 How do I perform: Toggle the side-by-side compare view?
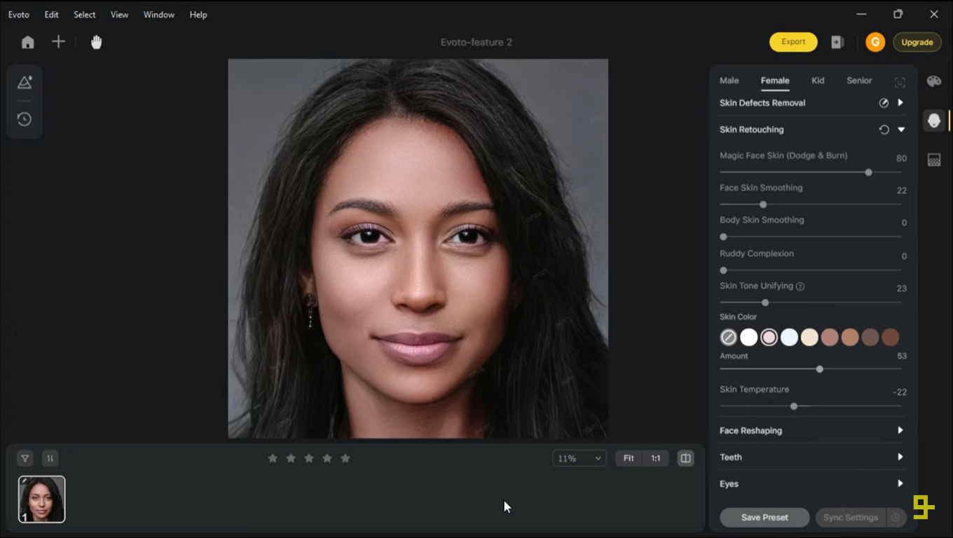click(685, 457)
